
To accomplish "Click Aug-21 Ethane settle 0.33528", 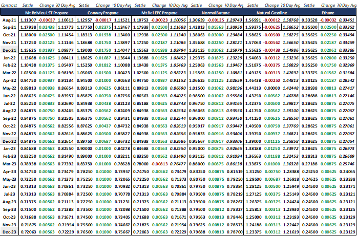I will point(309,20).
